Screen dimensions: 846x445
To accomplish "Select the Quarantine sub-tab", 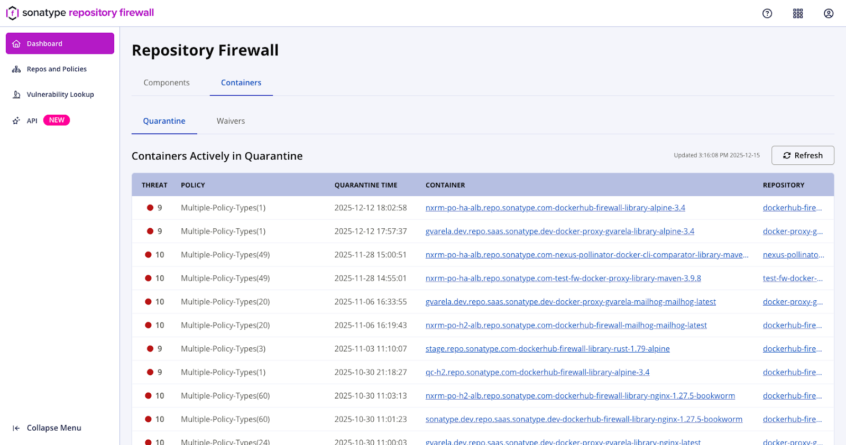I will (x=164, y=121).
